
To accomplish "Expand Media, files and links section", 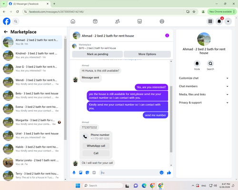I will tap(204, 95).
